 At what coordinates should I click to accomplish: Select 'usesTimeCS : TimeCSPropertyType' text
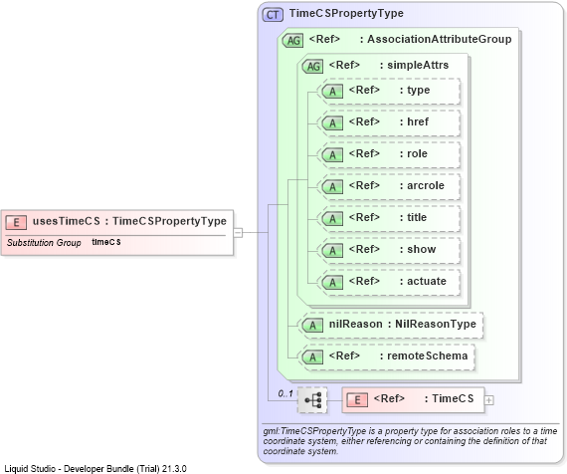129,221
